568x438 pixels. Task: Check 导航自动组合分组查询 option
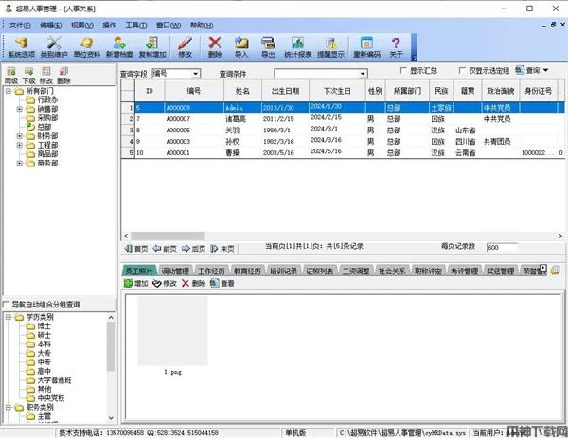point(7,305)
